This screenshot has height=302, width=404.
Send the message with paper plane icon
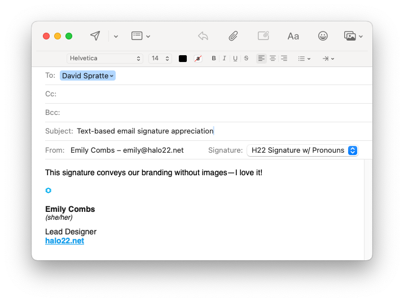[95, 36]
